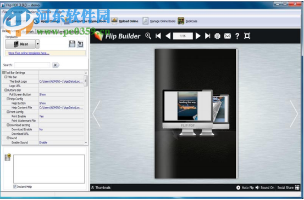Switch to the Bookmark tab
Image resolution: width=304 pixels, height=200 pixels.
[28, 31]
